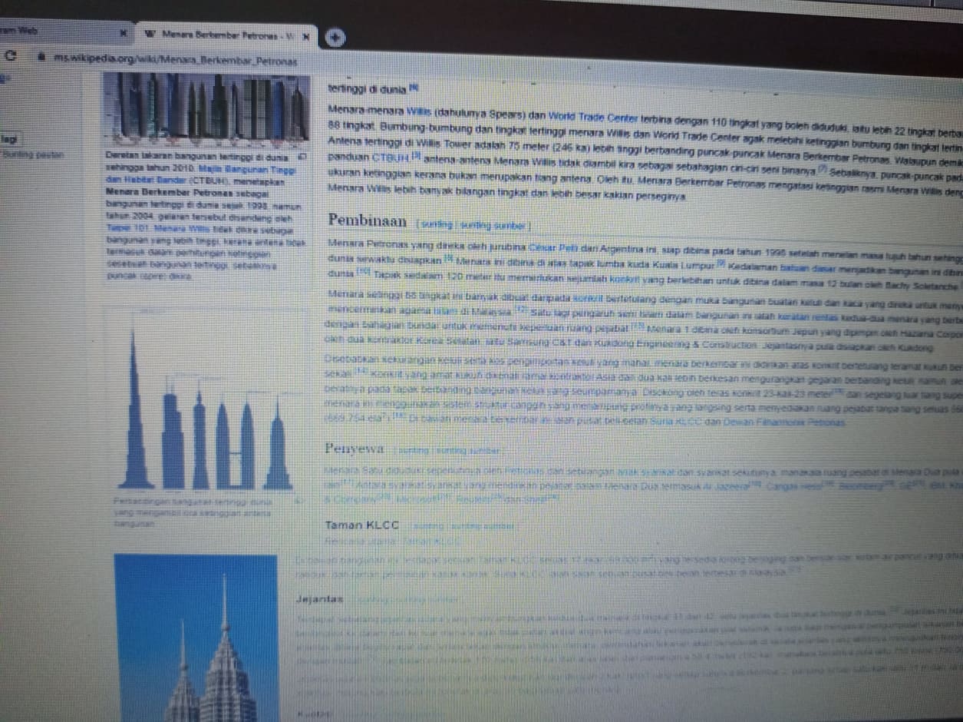The image size is (963, 722).
Task: Click the padlock site security icon
Action: [40, 57]
